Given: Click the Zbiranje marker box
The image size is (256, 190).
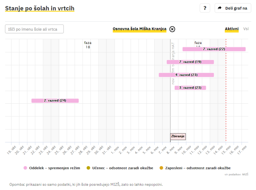Looking at the screenshot, I should pyautogui.click(x=178, y=136).
